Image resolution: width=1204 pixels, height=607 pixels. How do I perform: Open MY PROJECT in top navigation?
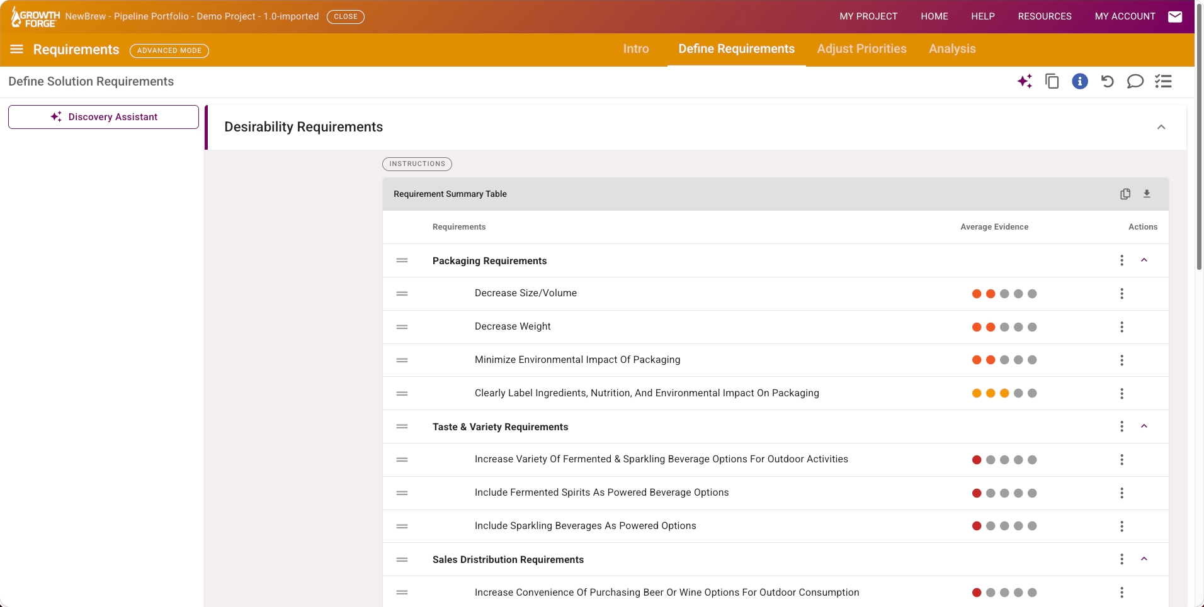click(868, 16)
